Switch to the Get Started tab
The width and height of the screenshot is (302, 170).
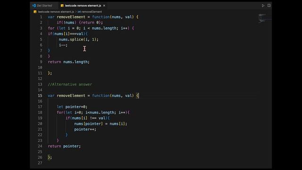[x=44, y=6]
